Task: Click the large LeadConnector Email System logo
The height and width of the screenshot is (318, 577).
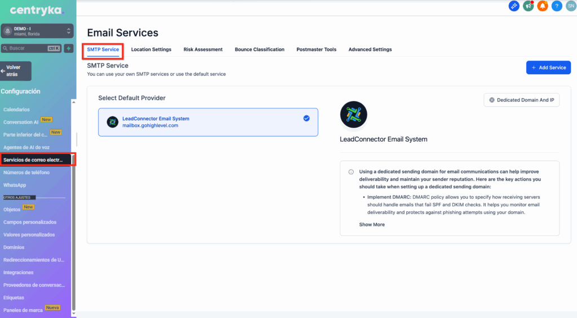Action: coord(354,115)
